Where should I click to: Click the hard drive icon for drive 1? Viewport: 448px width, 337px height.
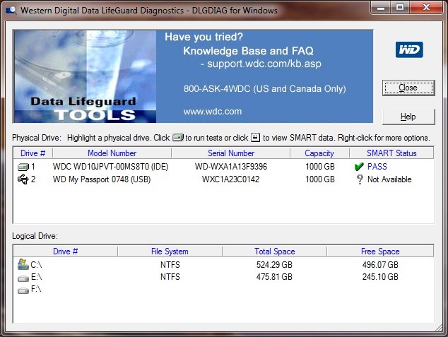tap(23, 167)
